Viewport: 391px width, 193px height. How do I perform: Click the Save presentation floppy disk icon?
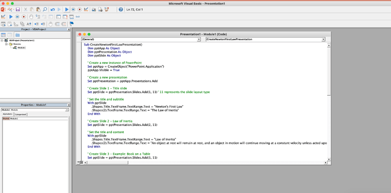[18, 9]
